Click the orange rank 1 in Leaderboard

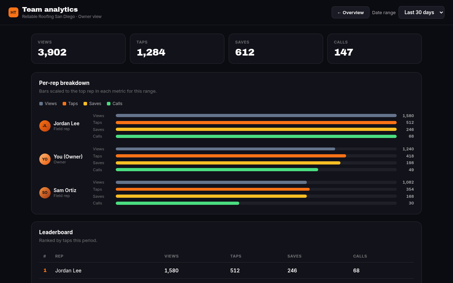[45, 271]
